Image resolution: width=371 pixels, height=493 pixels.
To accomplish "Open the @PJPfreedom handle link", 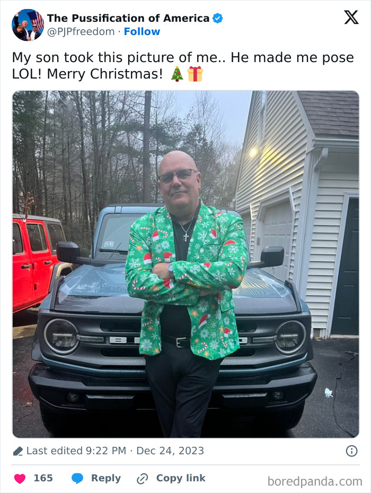I will coord(81,31).
